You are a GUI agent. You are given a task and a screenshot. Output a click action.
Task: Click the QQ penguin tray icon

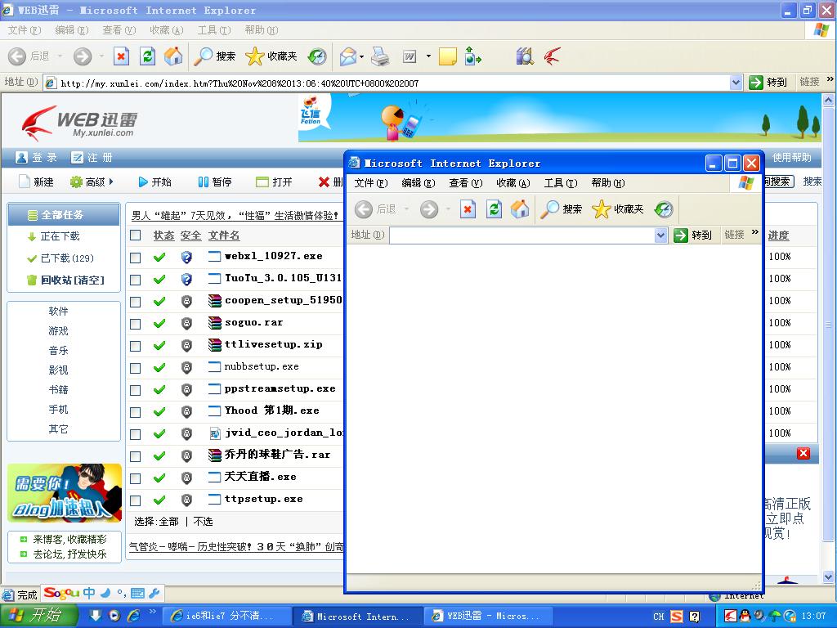point(744,617)
